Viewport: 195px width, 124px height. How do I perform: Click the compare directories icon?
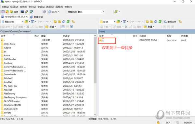(x=3, y=12)
